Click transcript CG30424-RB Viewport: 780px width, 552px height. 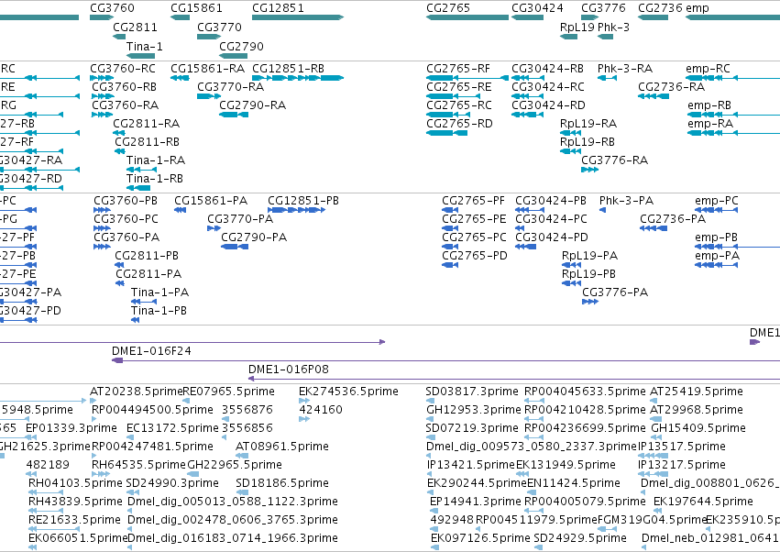(x=547, y=68)
